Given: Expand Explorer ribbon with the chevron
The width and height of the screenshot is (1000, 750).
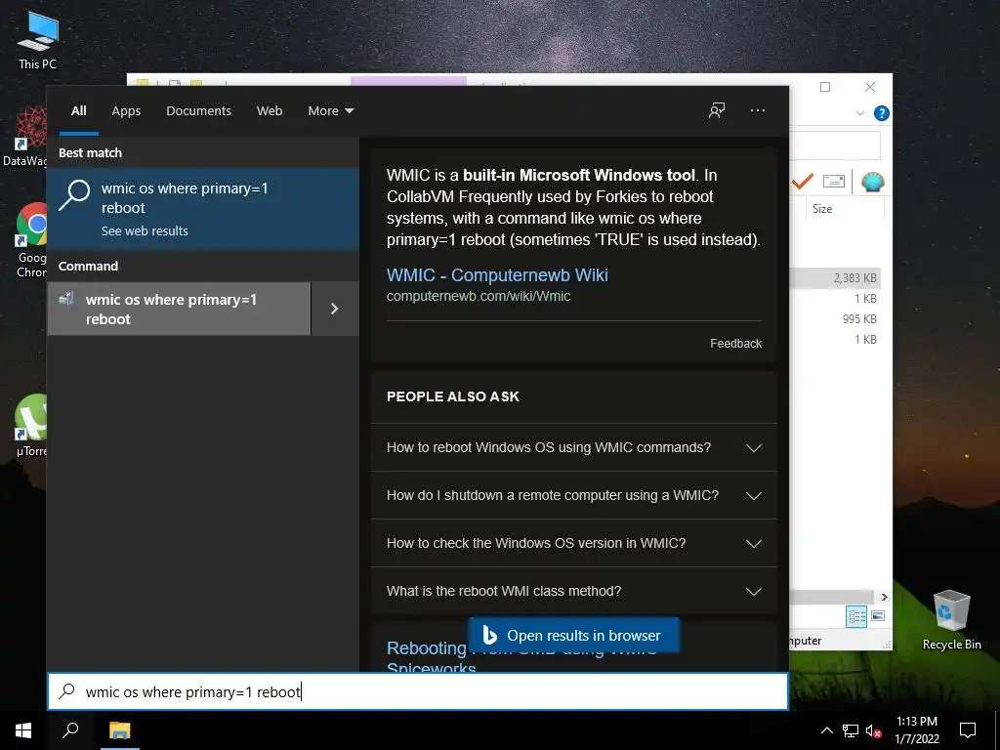Looking at the screenshot, I should tap(859, 113).
